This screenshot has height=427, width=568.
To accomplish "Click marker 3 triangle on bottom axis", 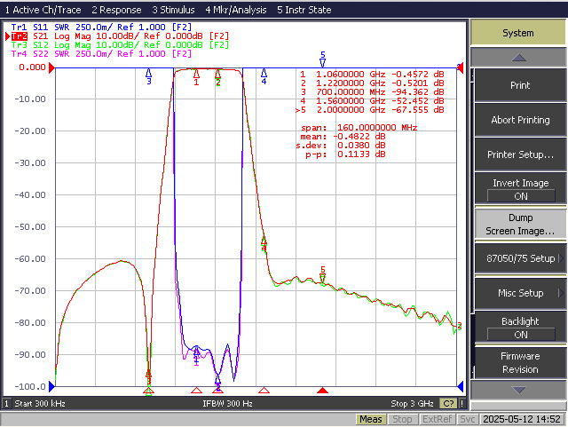I will [x=148, y=391].
